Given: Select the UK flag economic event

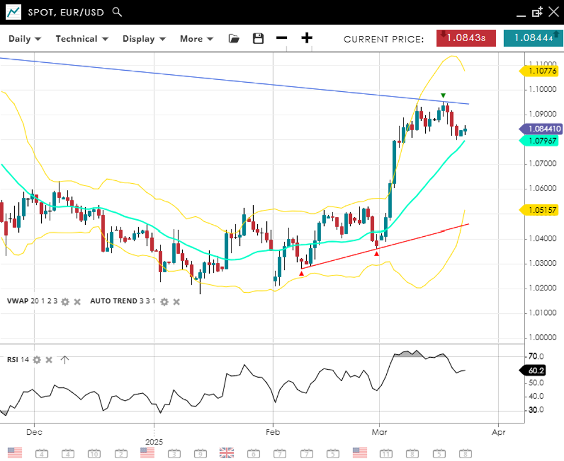Looking at the screenshot, I should click(x=227, y=453).
